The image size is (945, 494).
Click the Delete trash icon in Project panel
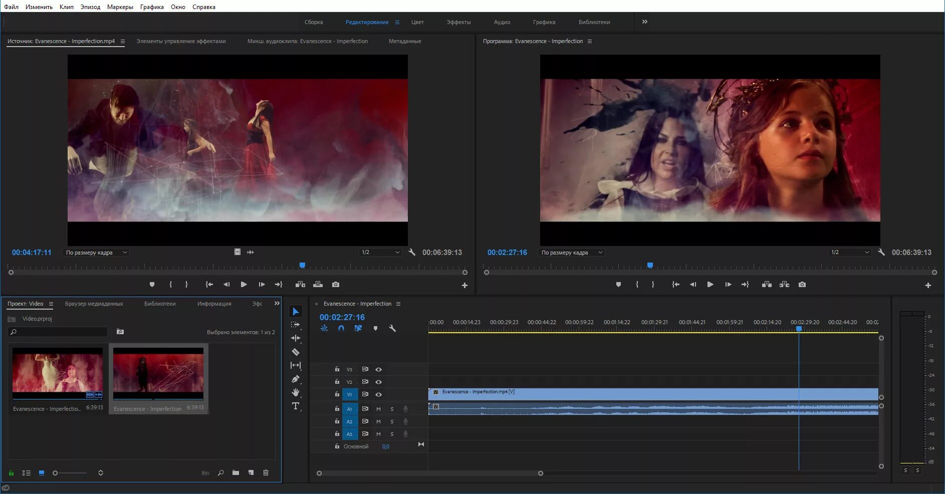point(266,473)
